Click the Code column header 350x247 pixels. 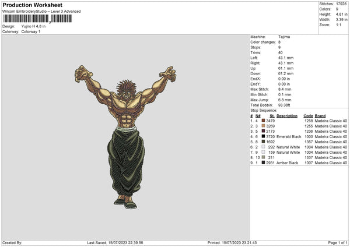[308, 115]
